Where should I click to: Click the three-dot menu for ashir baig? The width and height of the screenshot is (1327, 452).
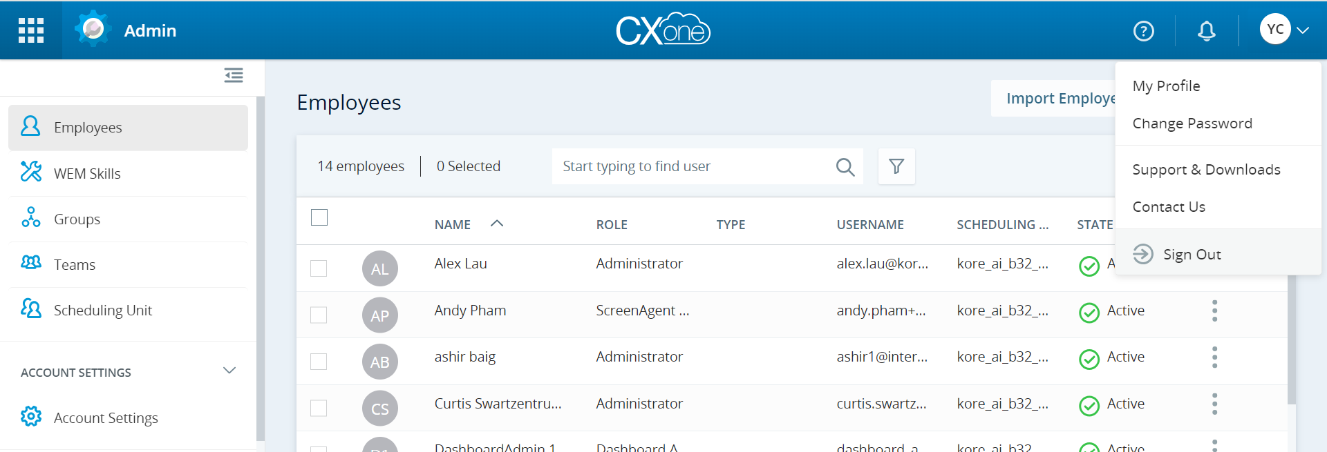(x=1214, y=357)
